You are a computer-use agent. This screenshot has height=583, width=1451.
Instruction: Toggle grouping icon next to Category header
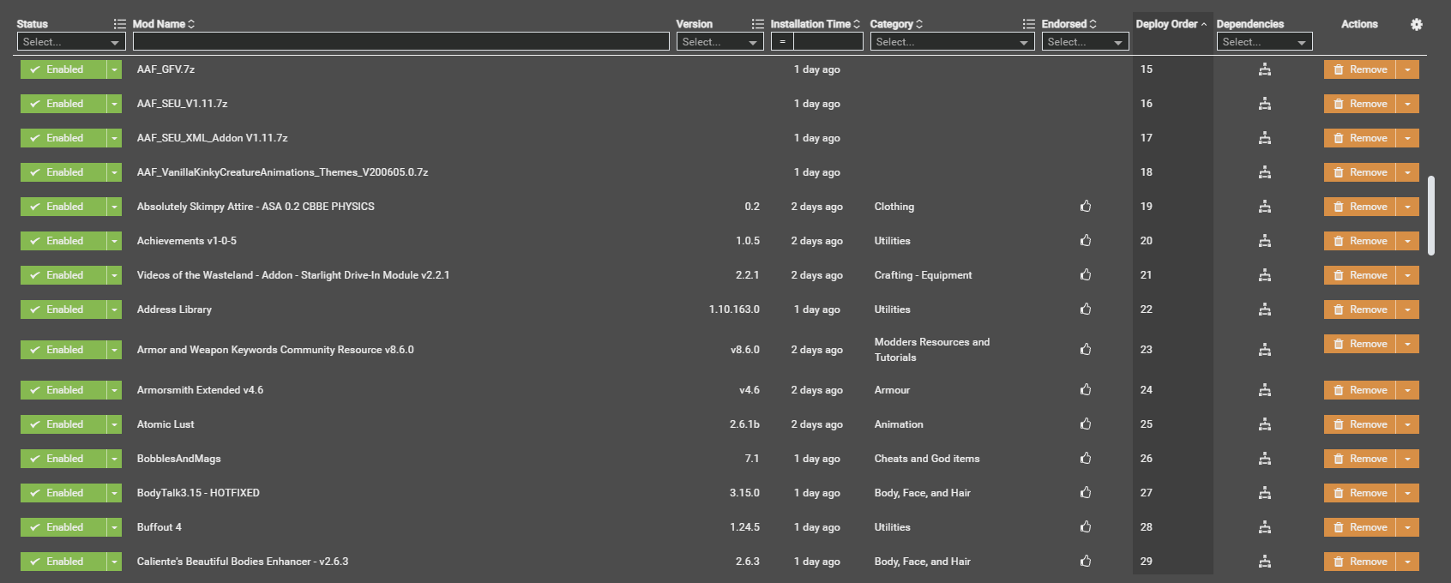1028,24
